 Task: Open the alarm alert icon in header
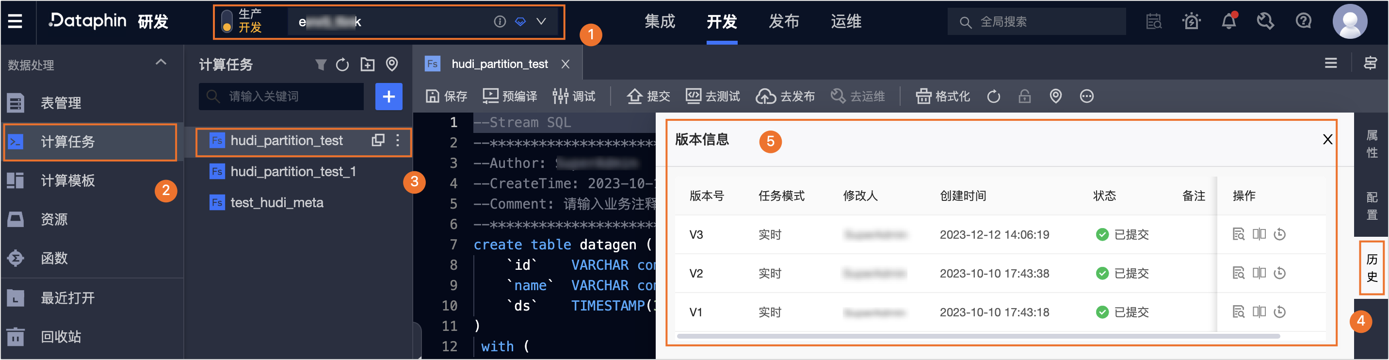point(1191,21)
